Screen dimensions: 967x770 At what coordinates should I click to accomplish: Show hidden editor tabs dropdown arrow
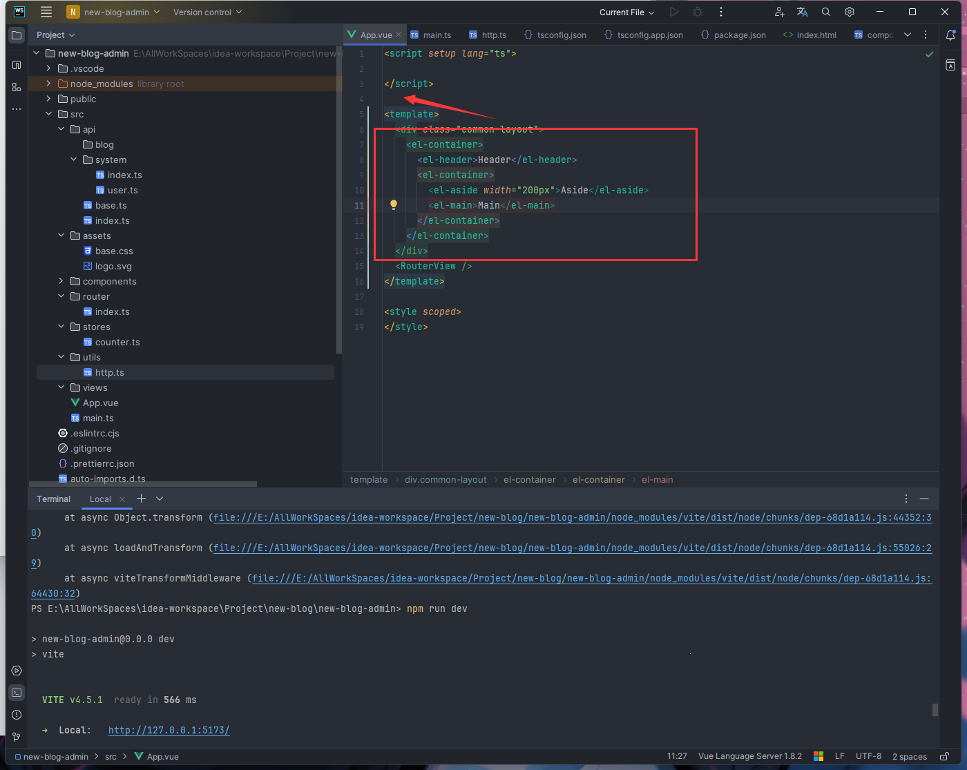[x=908, y=35]
